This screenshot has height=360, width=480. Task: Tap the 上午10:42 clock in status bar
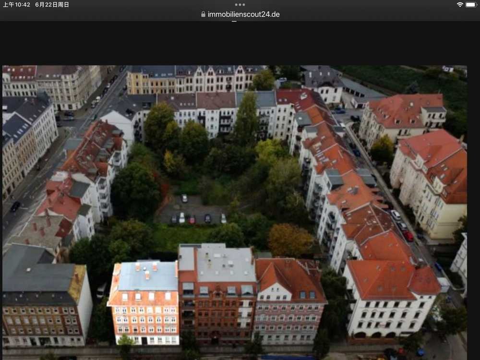tap(16, 4)
